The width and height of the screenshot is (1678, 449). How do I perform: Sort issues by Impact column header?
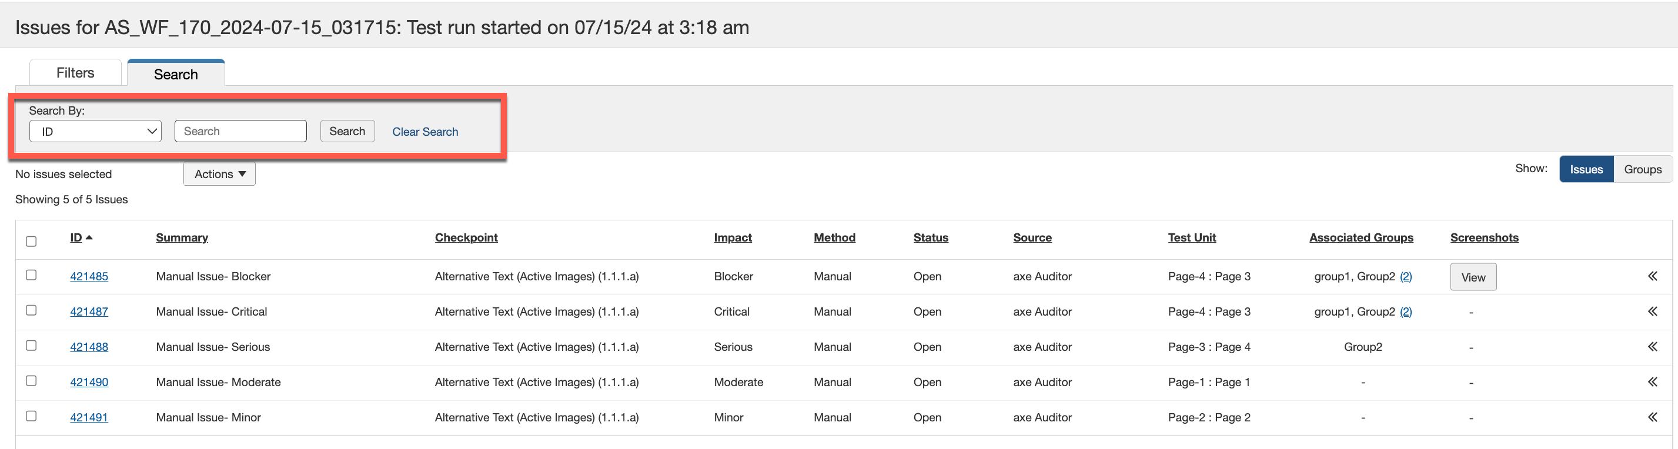[x=732, y=238]
